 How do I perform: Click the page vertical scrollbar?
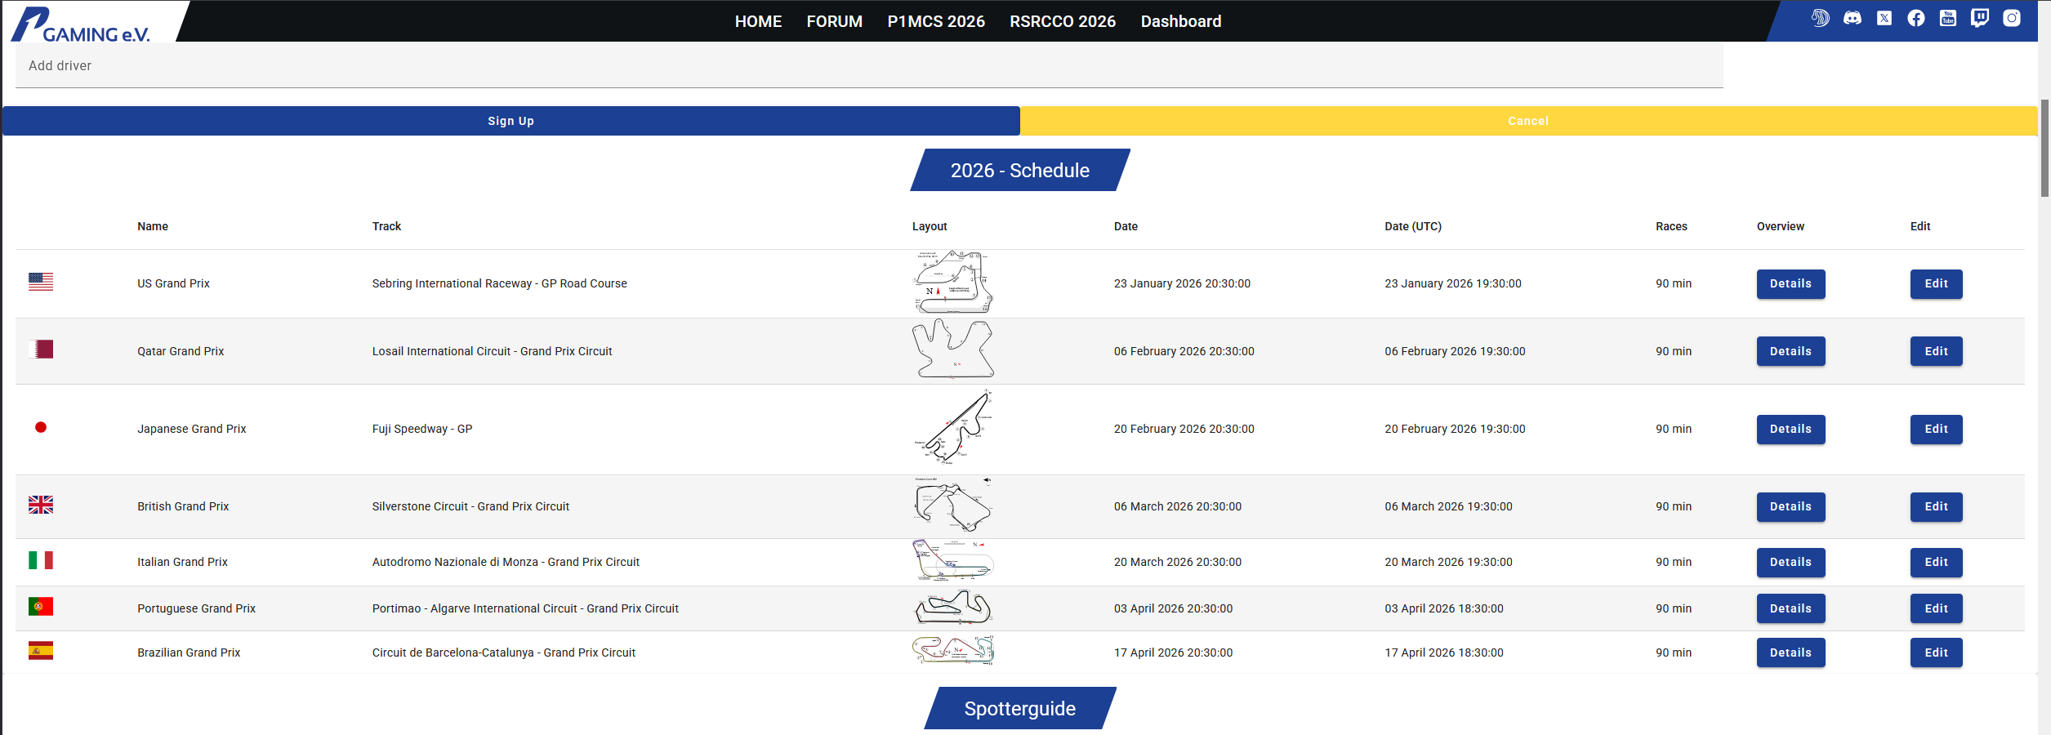tap(2044, 147)
